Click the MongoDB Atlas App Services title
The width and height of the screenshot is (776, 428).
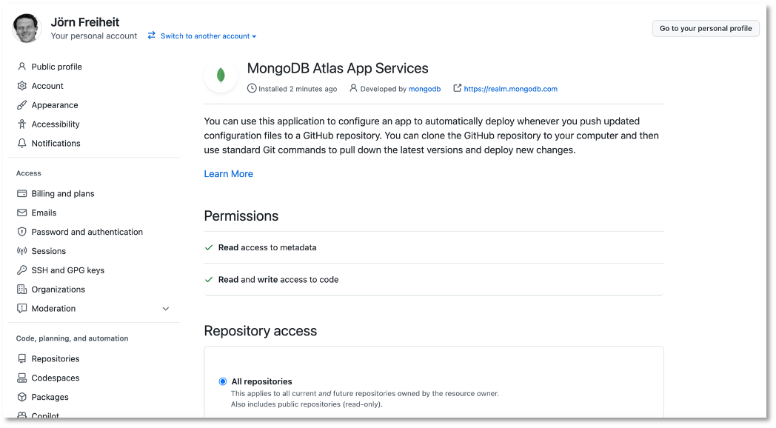tap(338, 68)
